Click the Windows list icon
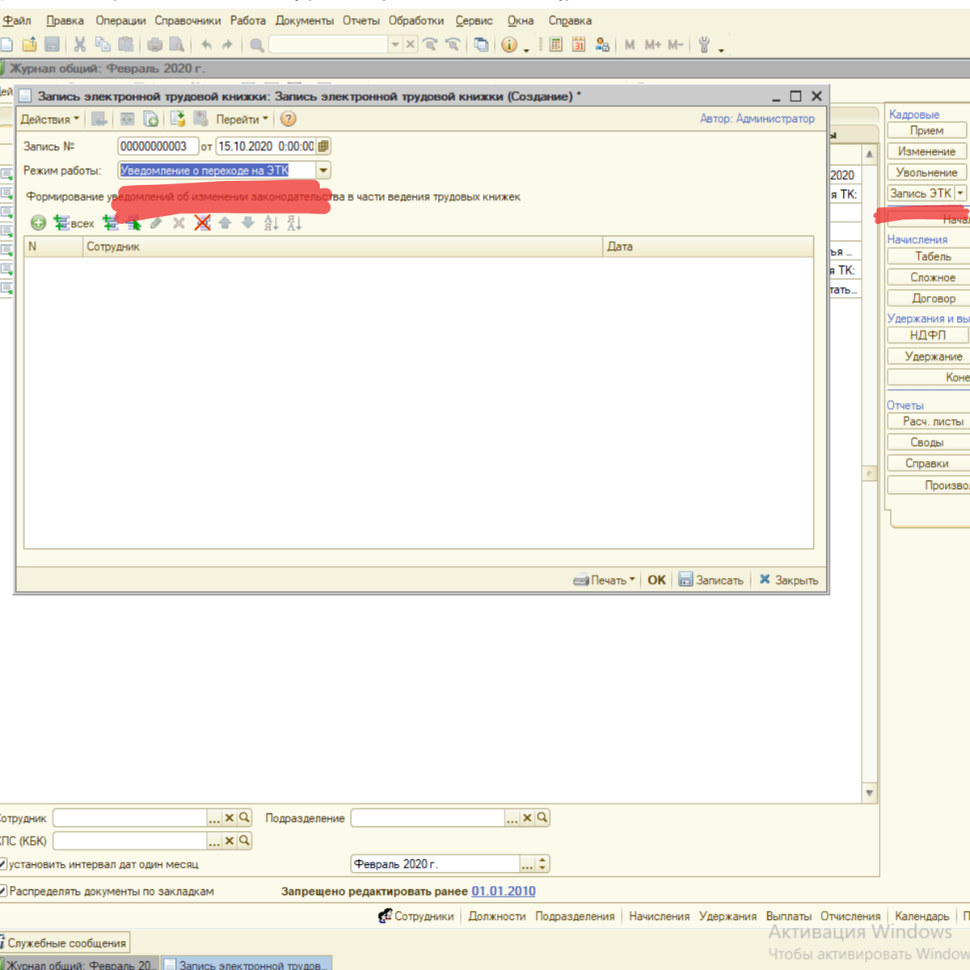The width and height of the screenshot is (970, 970). click(482, 45)
